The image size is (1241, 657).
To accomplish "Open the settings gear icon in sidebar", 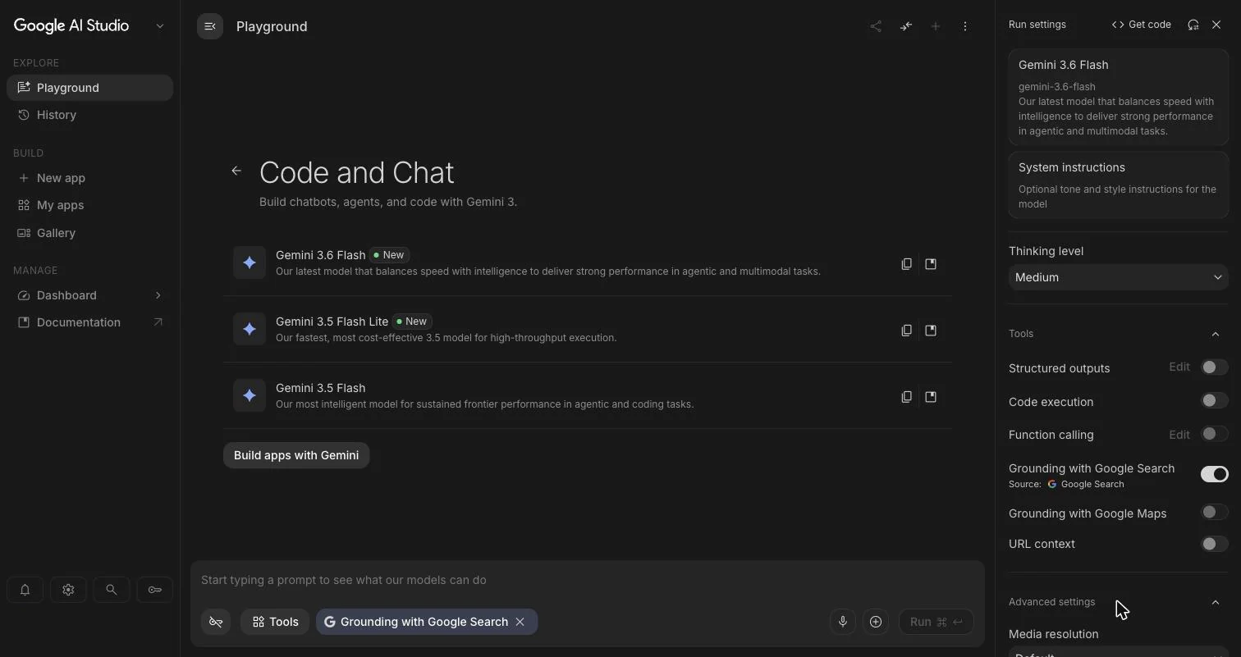I will pyautogui.click(x=68, y=590).
